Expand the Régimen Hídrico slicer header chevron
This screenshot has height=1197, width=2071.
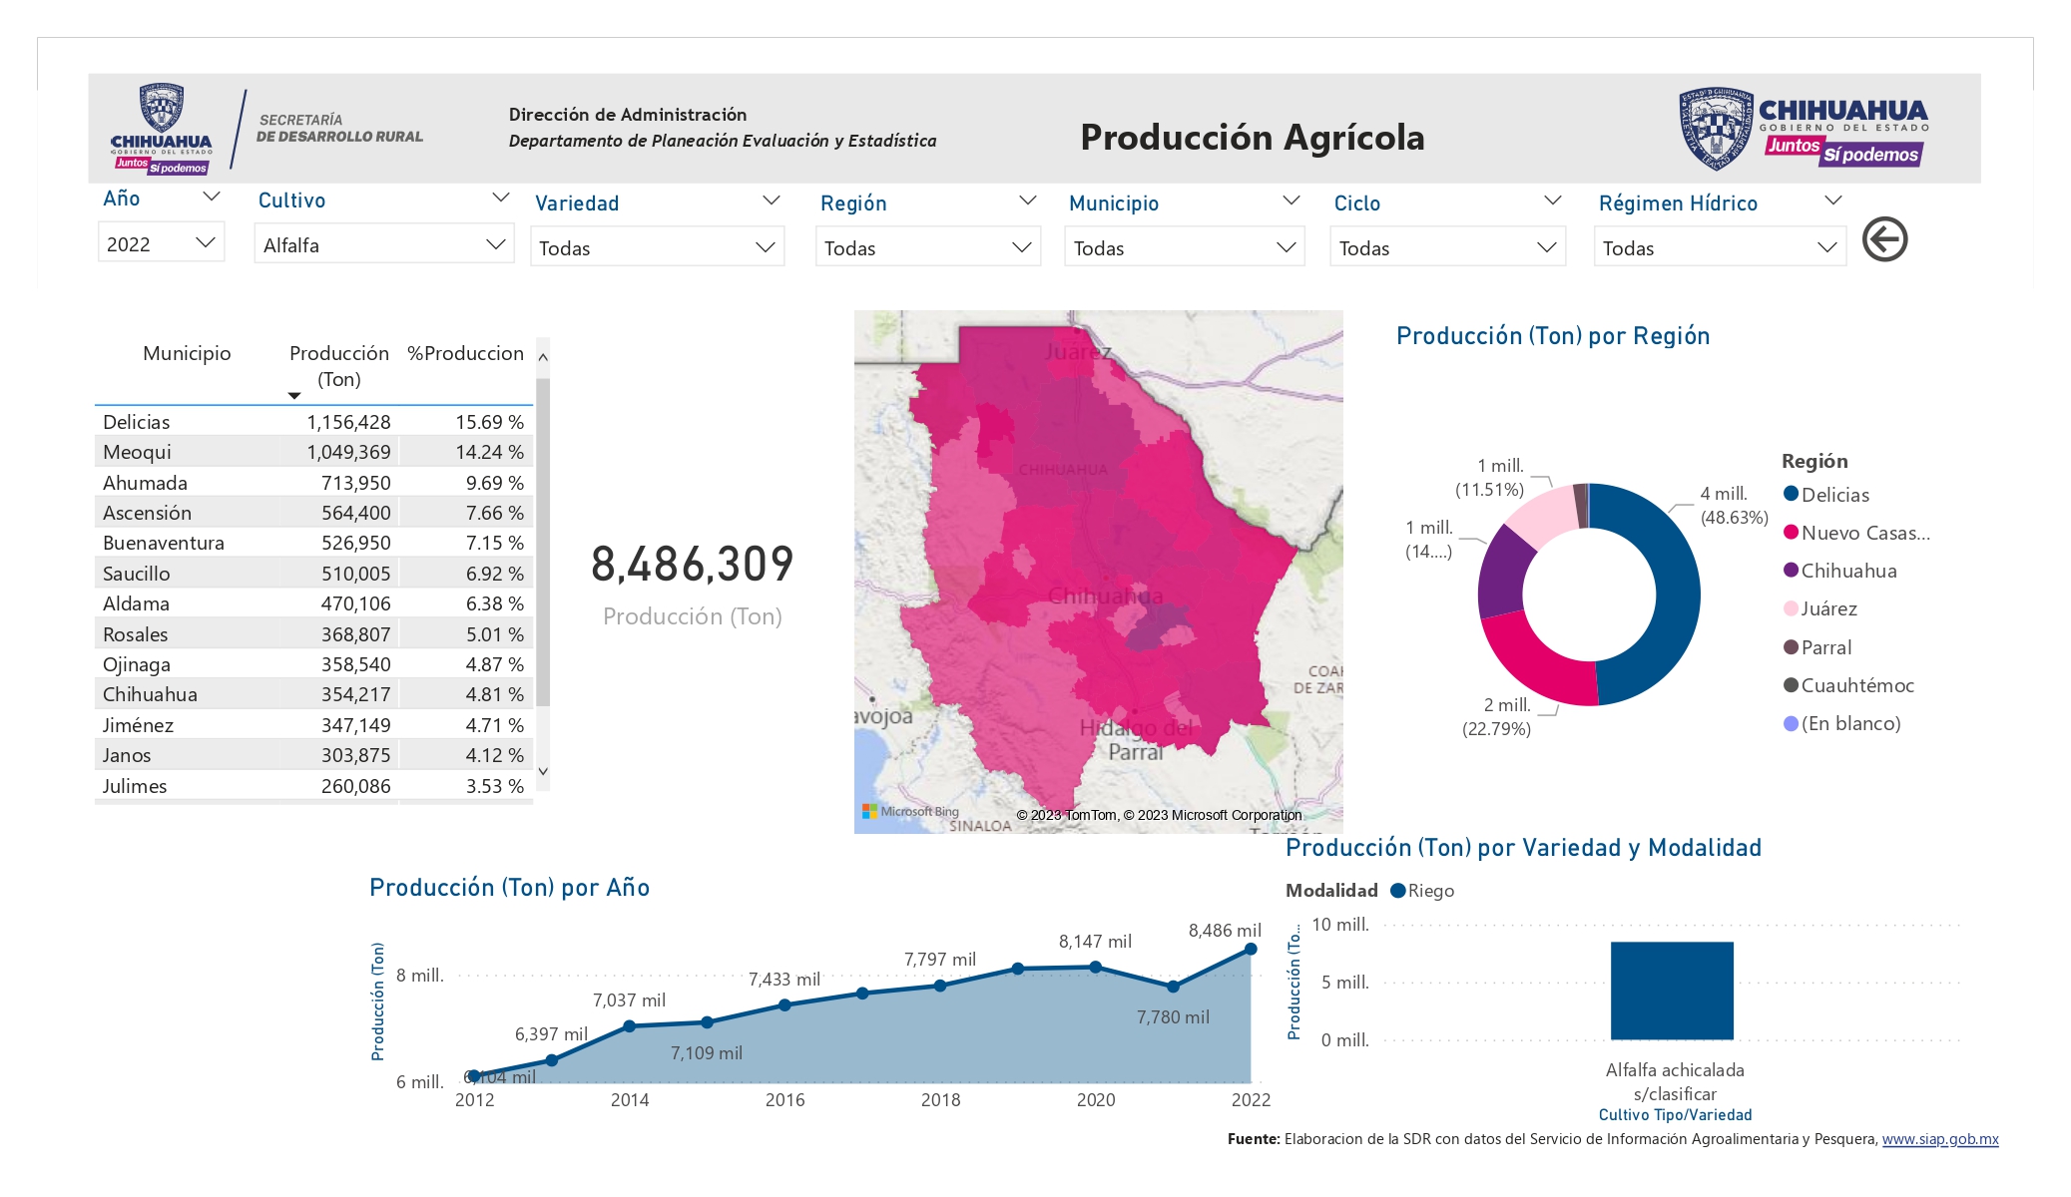click(x=1832, y=200)
